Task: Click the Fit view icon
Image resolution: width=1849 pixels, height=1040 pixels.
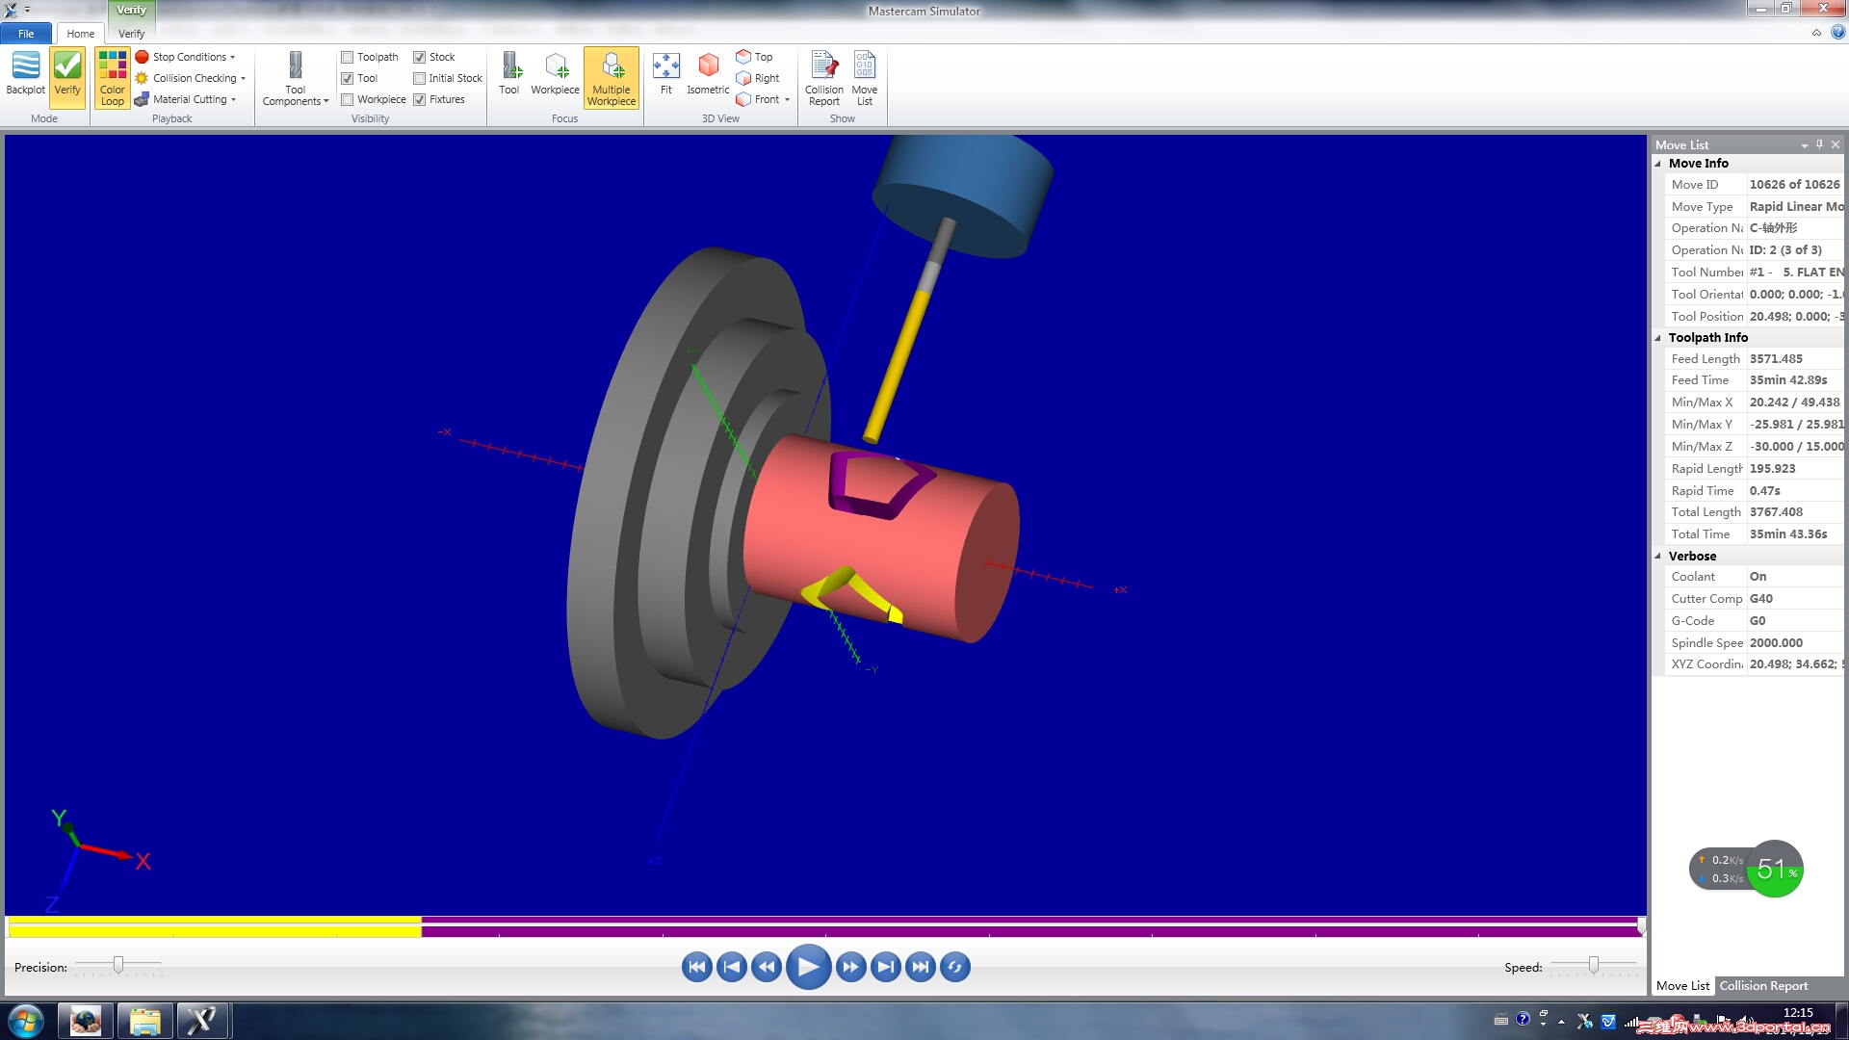Action: pyautogui.click(x=665, y=73)
